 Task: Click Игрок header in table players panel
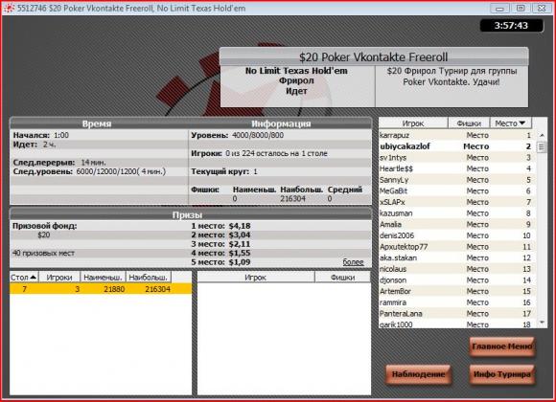coord(256,277)
